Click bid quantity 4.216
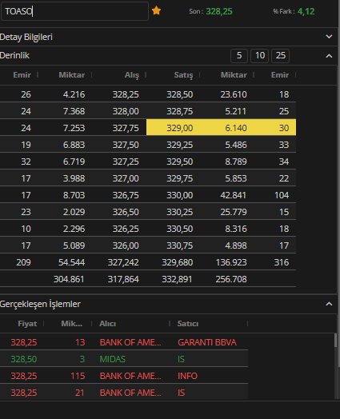This screenshot has height=419, width=340. (74, 94)
